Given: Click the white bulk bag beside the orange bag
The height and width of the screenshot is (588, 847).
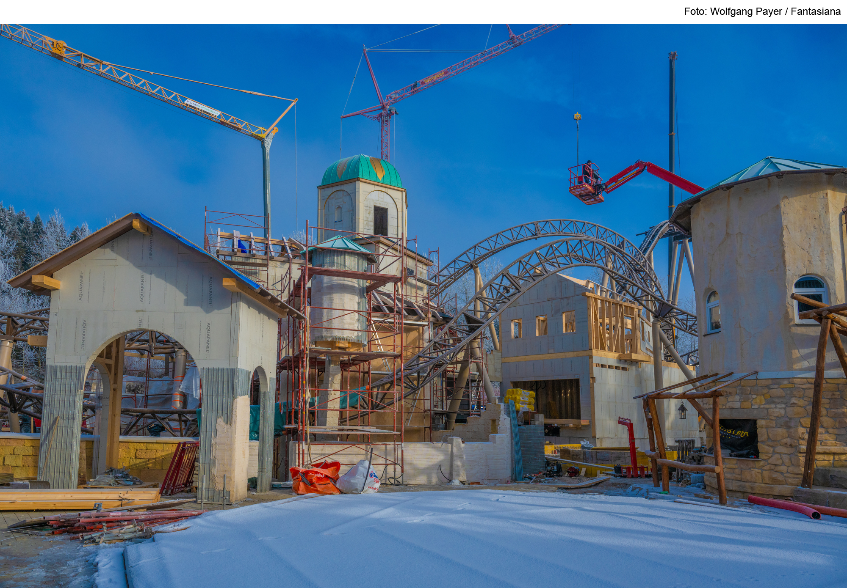Looking at the screenshot, I should [360, 477].
